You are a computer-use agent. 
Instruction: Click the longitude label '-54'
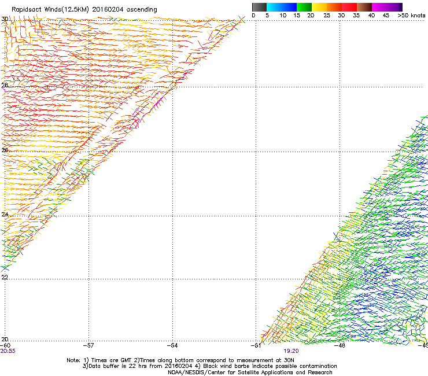click(172, 345)
